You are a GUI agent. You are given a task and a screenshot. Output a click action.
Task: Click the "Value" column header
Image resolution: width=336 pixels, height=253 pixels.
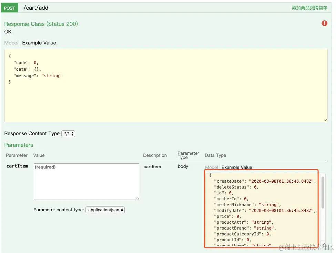39,155
